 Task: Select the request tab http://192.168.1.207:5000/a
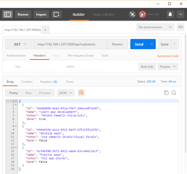coord(22,30)
